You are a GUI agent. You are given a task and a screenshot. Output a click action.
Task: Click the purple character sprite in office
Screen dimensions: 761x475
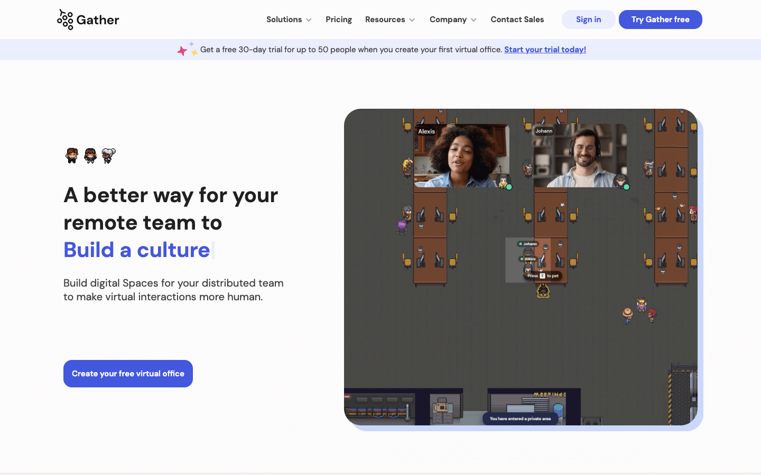click(402, 227)
